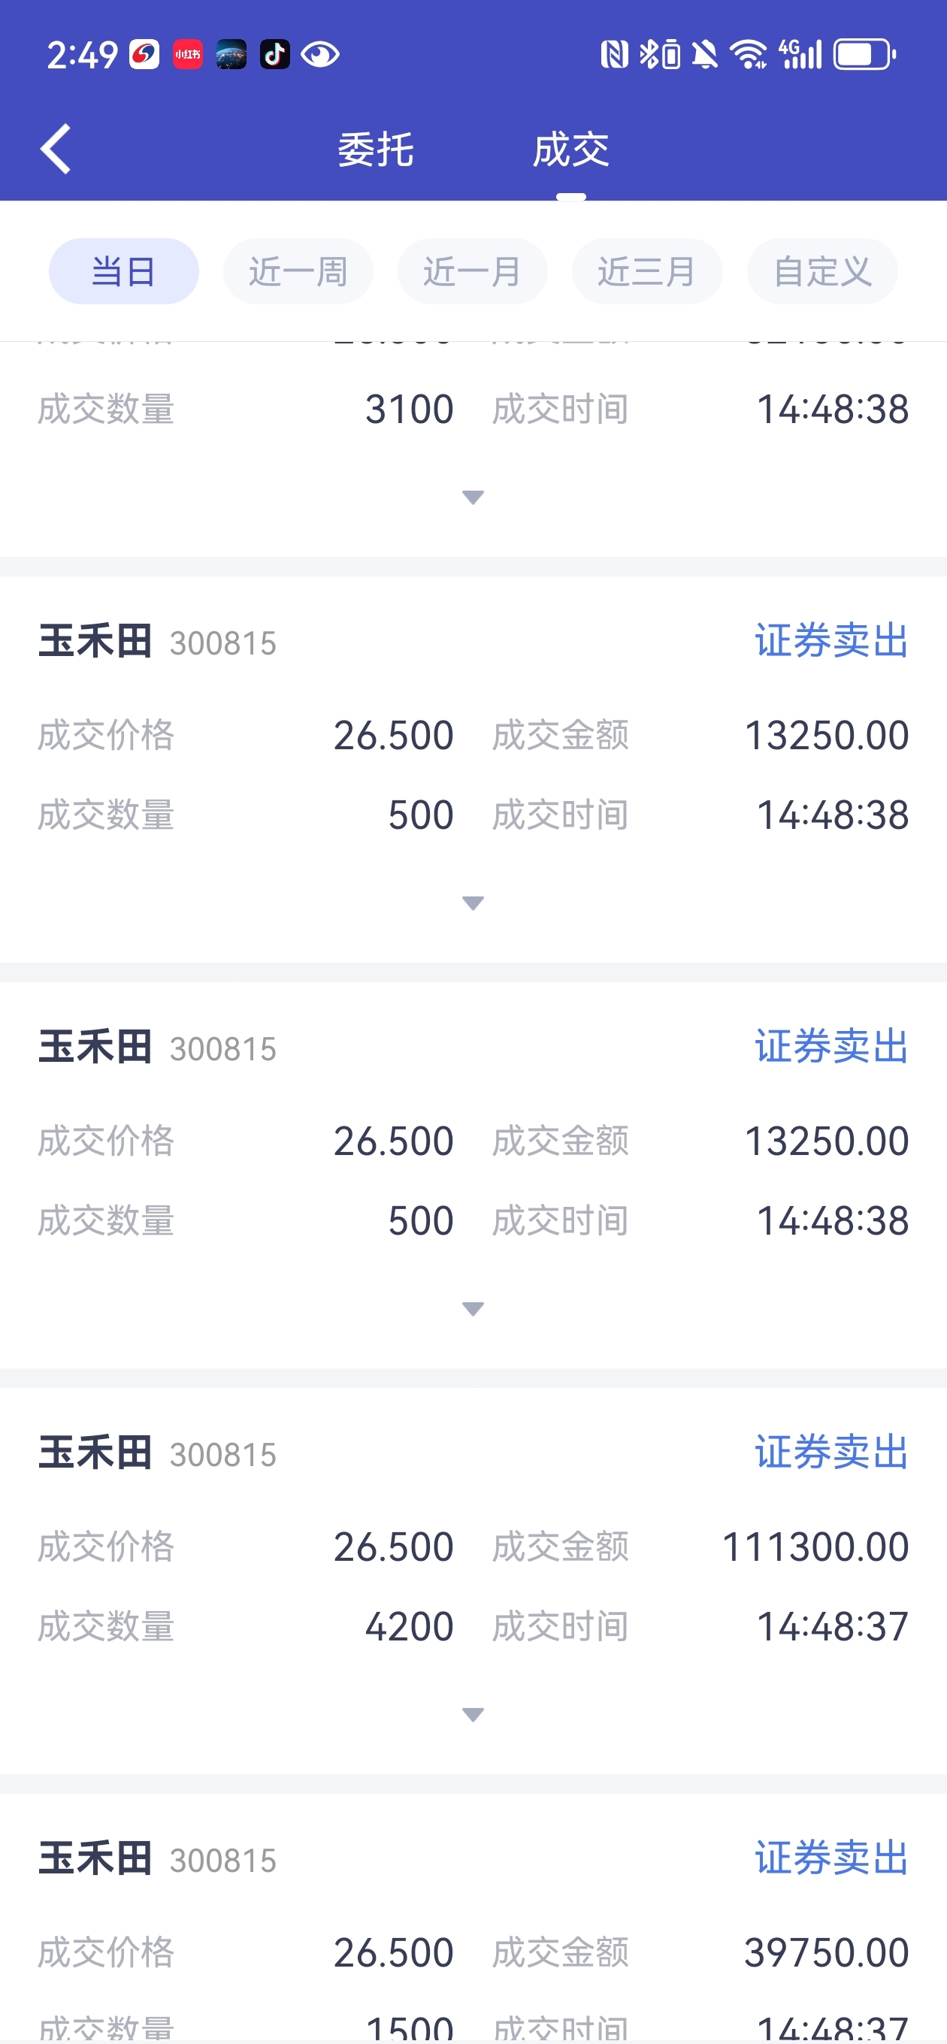Select the 近一月 date filter

click(472, 271)
